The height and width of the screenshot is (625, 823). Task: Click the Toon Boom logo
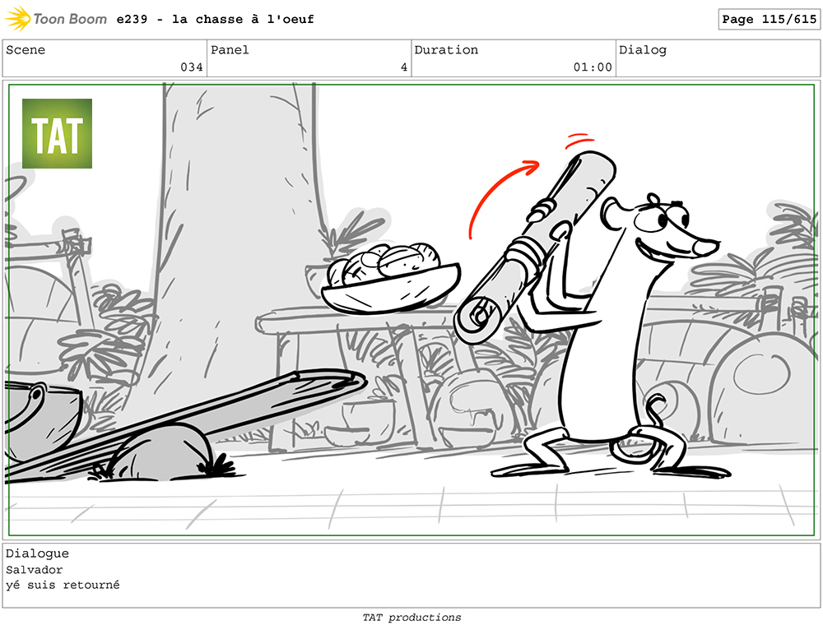56,19
